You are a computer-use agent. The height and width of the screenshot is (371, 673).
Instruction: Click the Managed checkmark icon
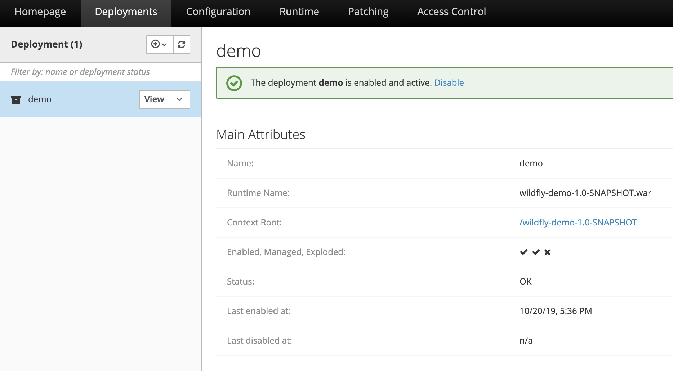tap(536, 252)
